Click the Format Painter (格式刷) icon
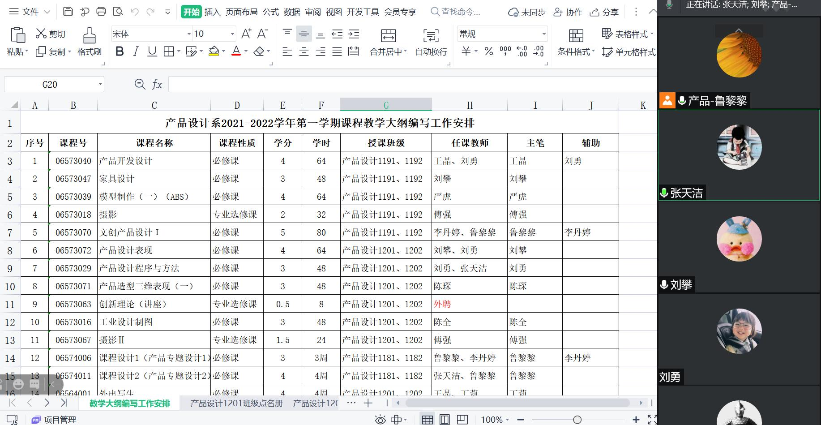 [89, 35]
